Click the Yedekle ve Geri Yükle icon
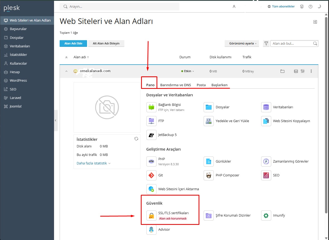 209,121
